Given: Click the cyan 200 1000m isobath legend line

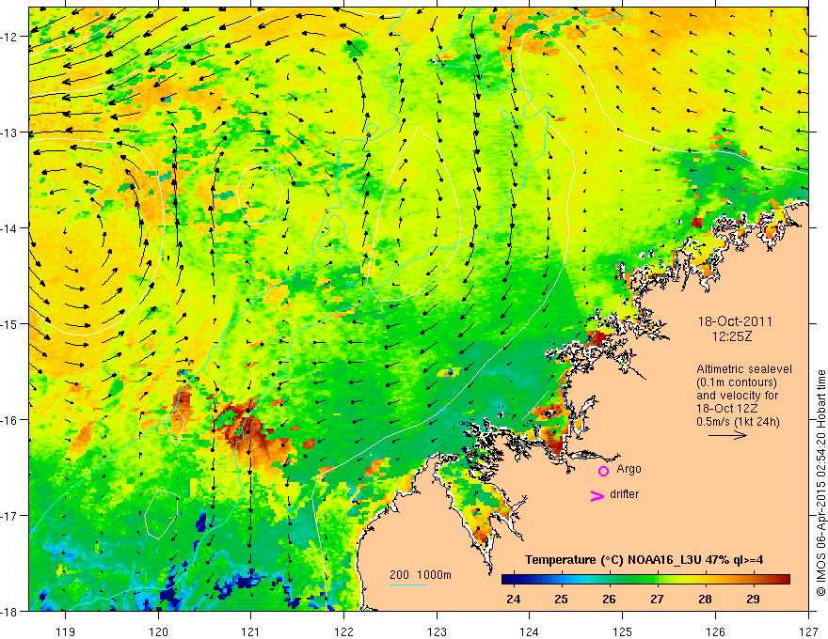Looking at the screenshot, I should coord(408,584).
